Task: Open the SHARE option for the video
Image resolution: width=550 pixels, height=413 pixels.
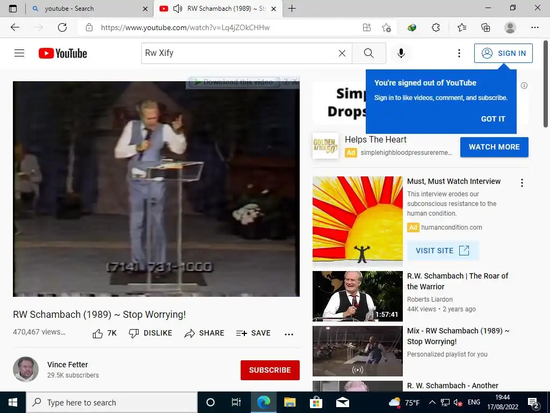Action: 204,333
